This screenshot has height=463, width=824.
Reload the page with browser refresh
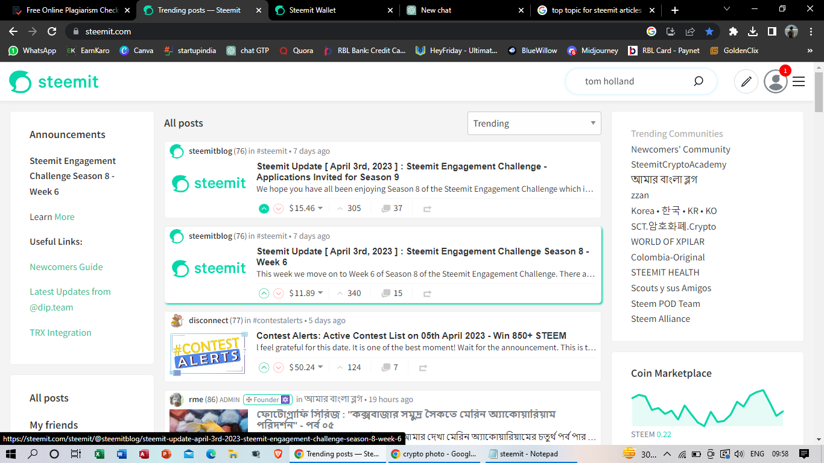tap(52, 31)
